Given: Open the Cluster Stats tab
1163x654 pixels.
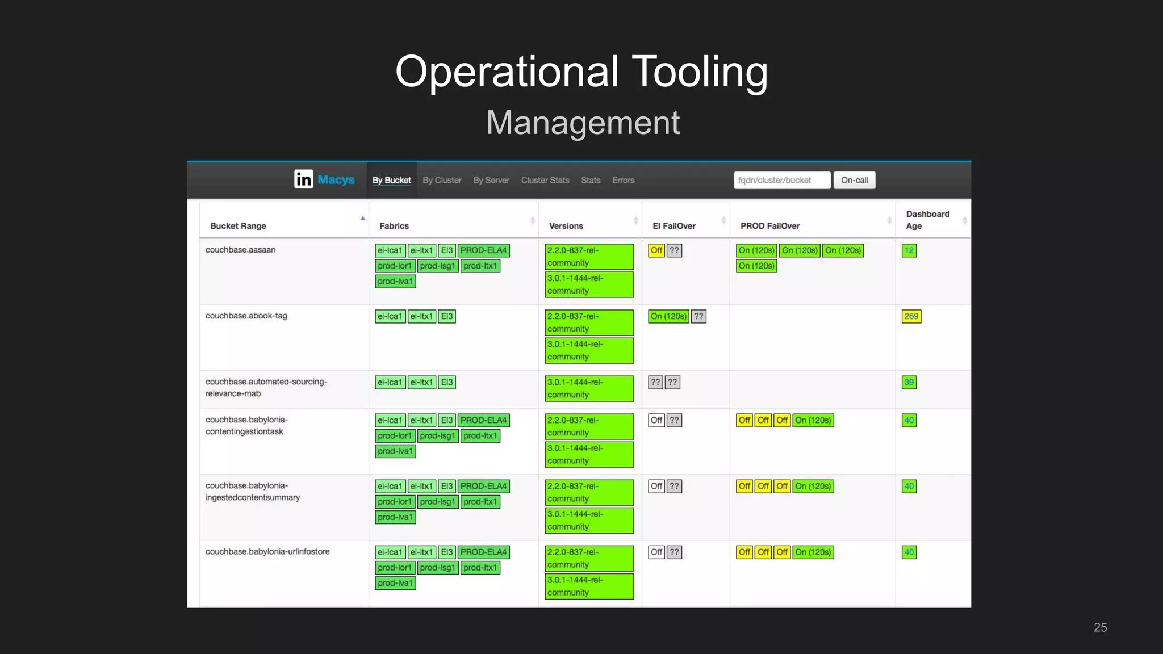Looking at the screenshot, I should (545, 180).
